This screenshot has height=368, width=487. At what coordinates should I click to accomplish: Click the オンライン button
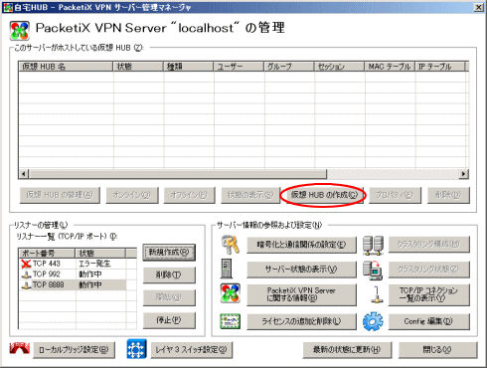click(x=132, y=195)
